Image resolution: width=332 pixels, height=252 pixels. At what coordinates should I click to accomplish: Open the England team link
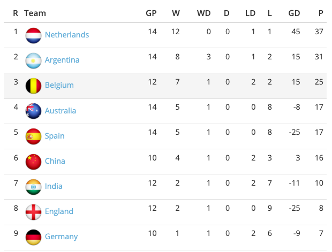[x=59, y=211]
